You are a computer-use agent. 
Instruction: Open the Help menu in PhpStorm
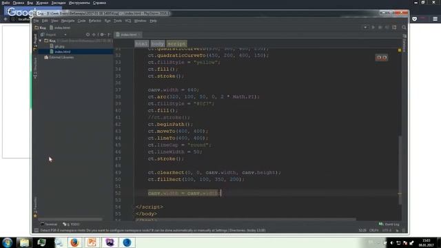153,21
